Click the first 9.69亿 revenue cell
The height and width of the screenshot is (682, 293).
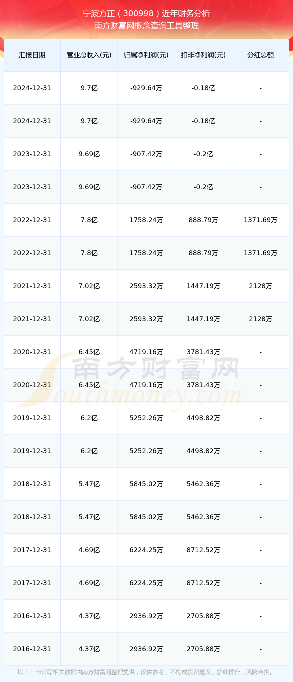tap(89, 154)
